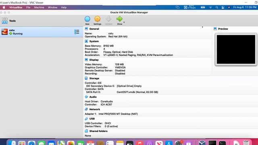The width and height of the screenshot is (258, 145).
Task: Click the System section icon
Action: click(86, 41)
